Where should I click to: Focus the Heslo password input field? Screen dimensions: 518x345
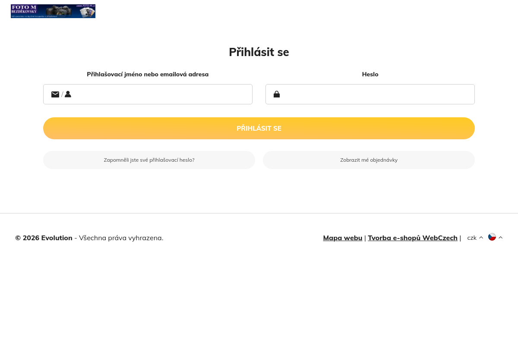pyautogui.click(x=376, y=94)
